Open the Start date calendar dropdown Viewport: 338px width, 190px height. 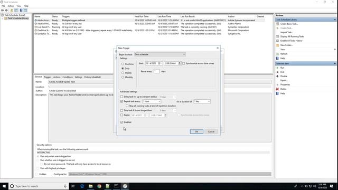(x=160, y=63)
